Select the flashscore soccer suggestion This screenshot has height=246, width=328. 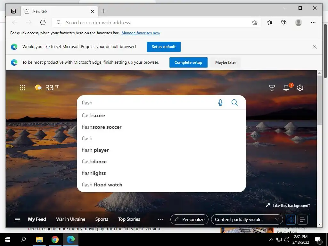(161, 127)
